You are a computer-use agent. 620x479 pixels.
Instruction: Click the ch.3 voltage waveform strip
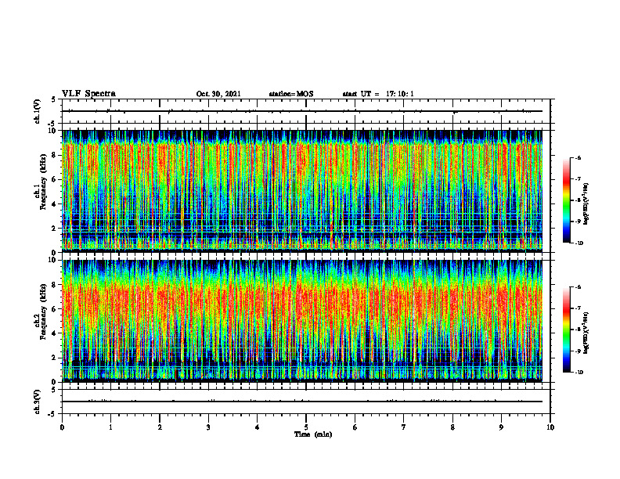click(x=306, y=402)
